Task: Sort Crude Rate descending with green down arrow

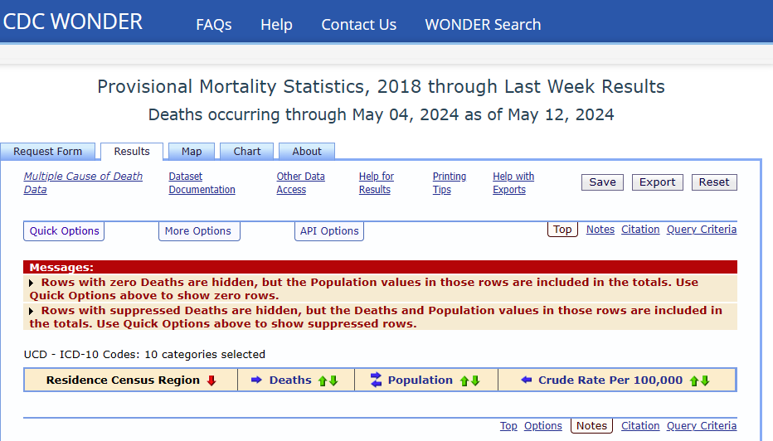Action: coord(705,380)
